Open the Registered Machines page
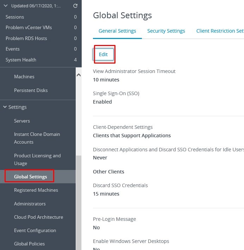Viewport: 244px width, 250px height. [36, 190]
